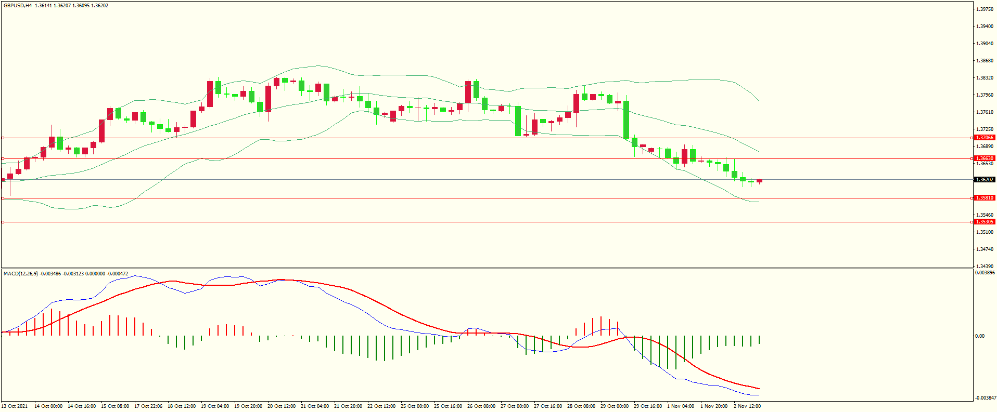Click the 1.39400 price axis label
The width and height of the screenshot is (997, 412).
coord(985,26)
